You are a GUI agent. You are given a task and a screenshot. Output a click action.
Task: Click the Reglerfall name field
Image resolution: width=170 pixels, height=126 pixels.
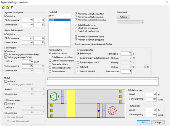click(60, 16)
